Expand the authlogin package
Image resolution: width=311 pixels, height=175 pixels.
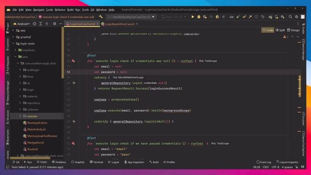pos(20,70)
